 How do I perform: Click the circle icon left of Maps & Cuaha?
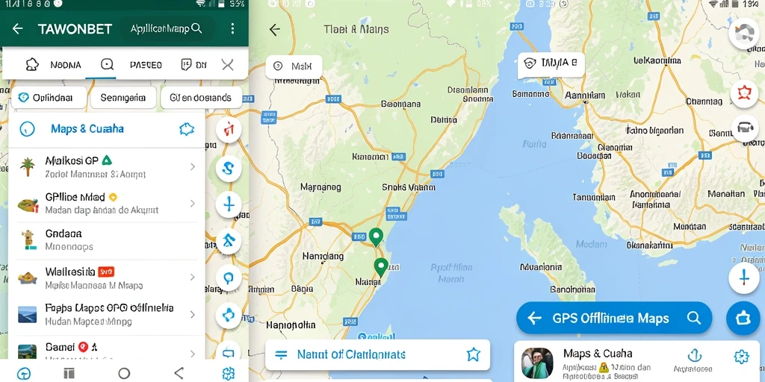pyautogui.click(x=27, y=129)
